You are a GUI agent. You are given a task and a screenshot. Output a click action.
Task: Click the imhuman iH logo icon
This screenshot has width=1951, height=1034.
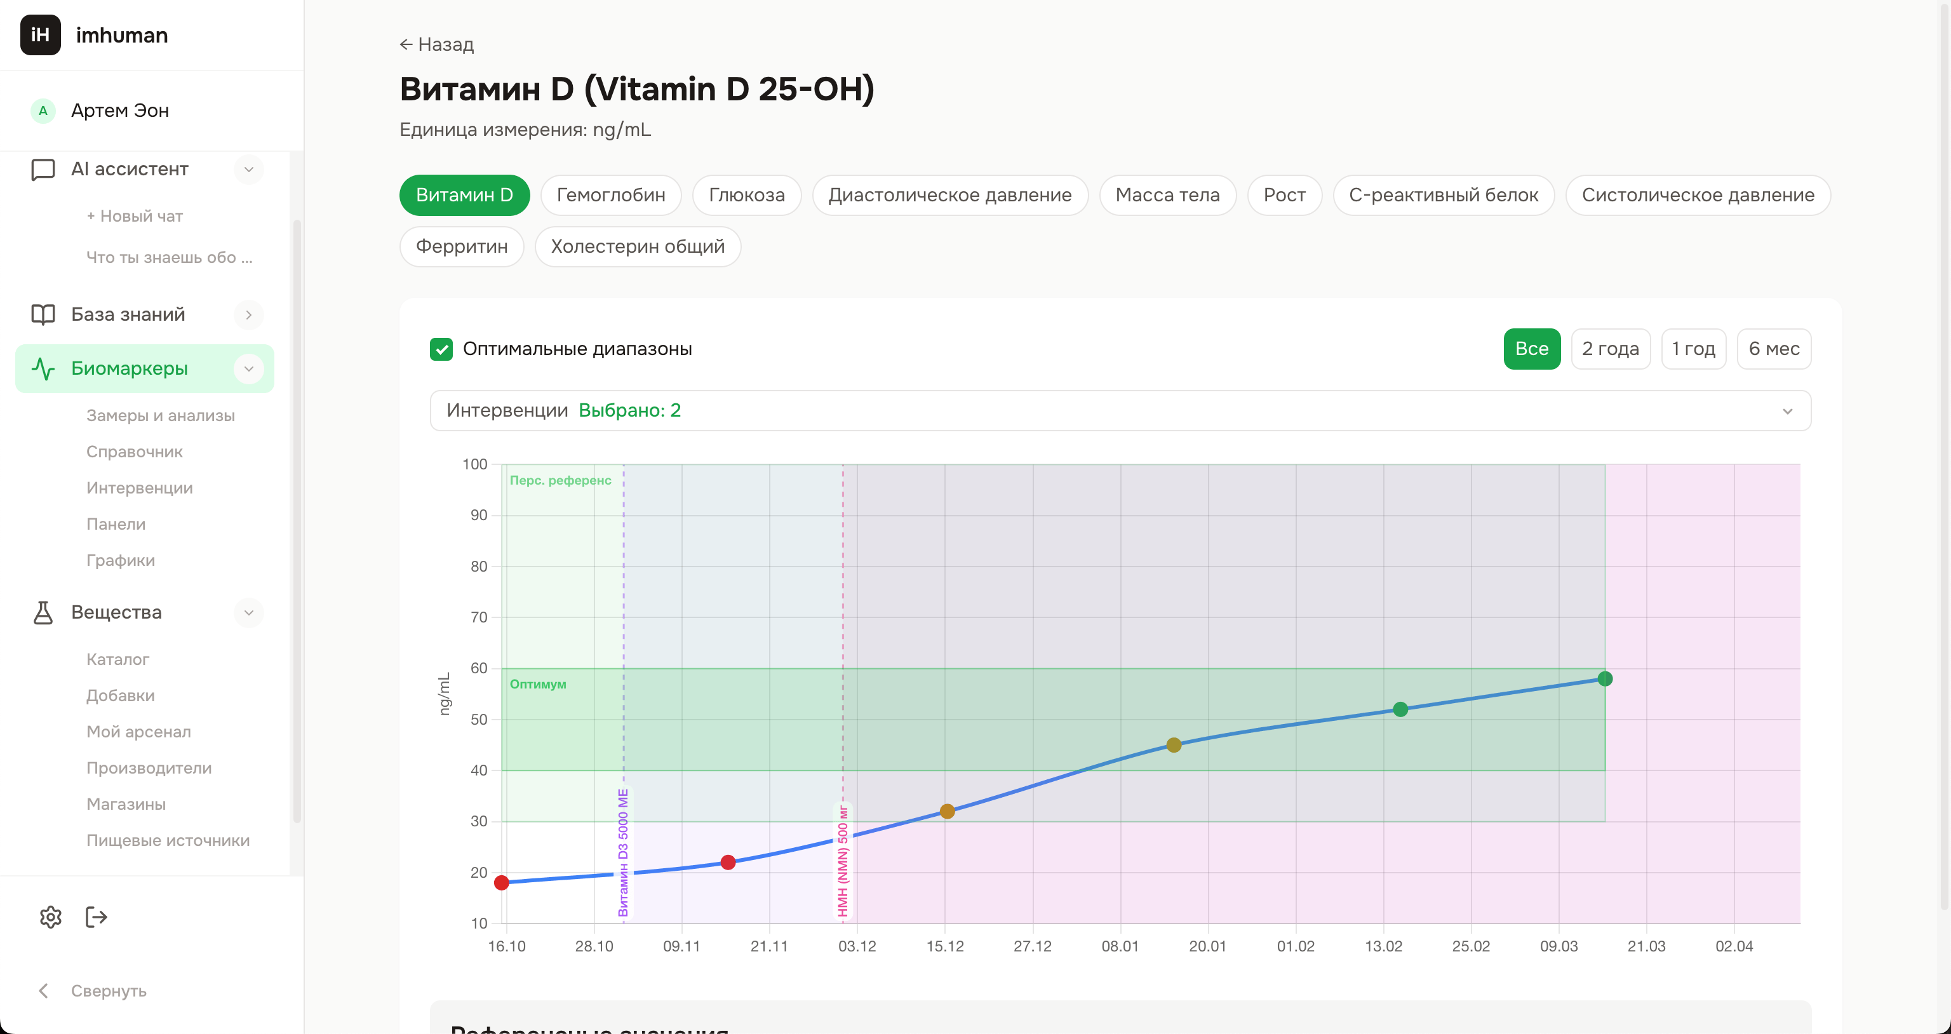(x=40, y=35)
